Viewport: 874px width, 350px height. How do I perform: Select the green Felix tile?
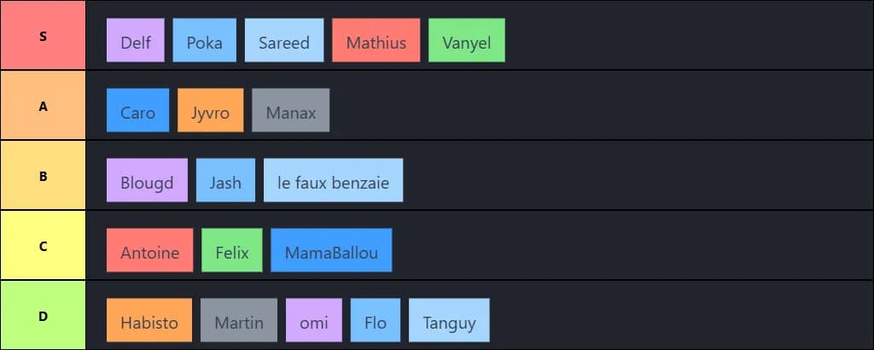tap(232, 250)
